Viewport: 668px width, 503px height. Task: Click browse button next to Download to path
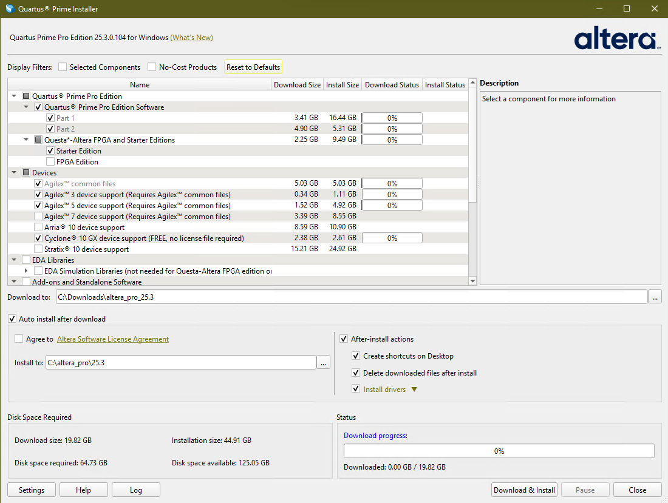pyautogui.click(x=655, y=297)
